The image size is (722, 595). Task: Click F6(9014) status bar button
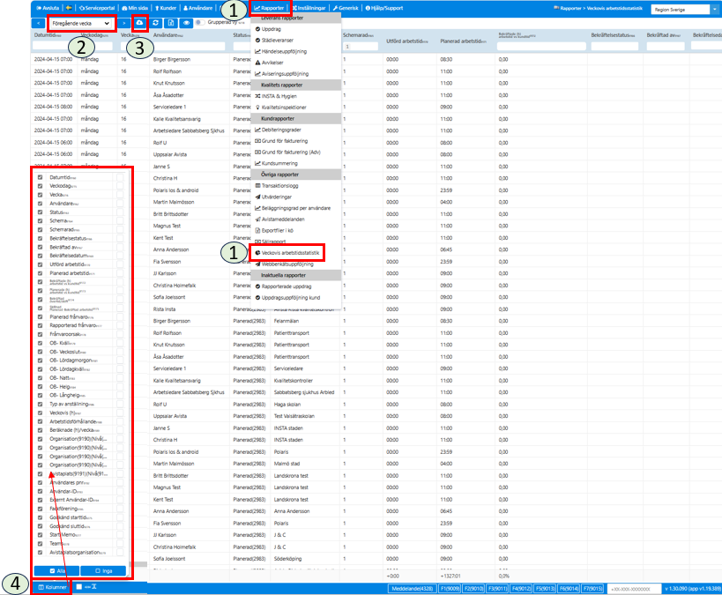point(569,589)
